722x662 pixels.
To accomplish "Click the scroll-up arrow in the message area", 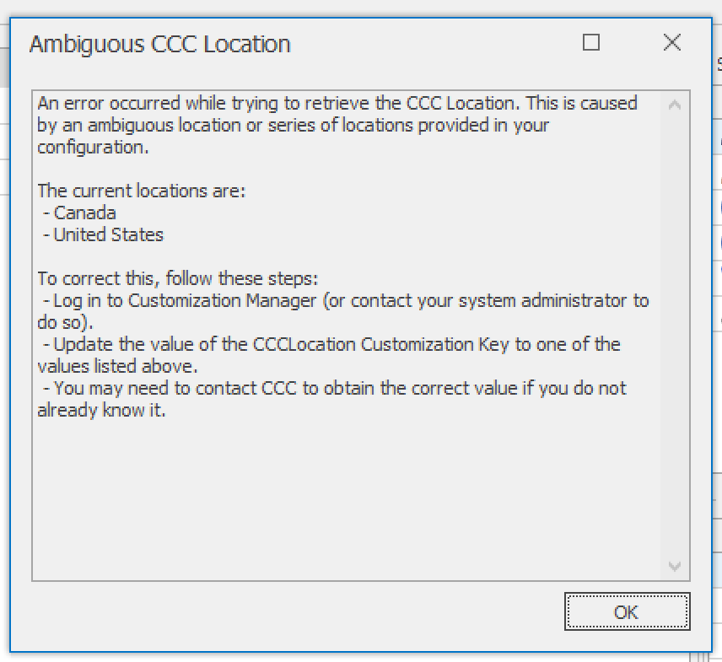I will pyautogui.click(x=675, y=104).
